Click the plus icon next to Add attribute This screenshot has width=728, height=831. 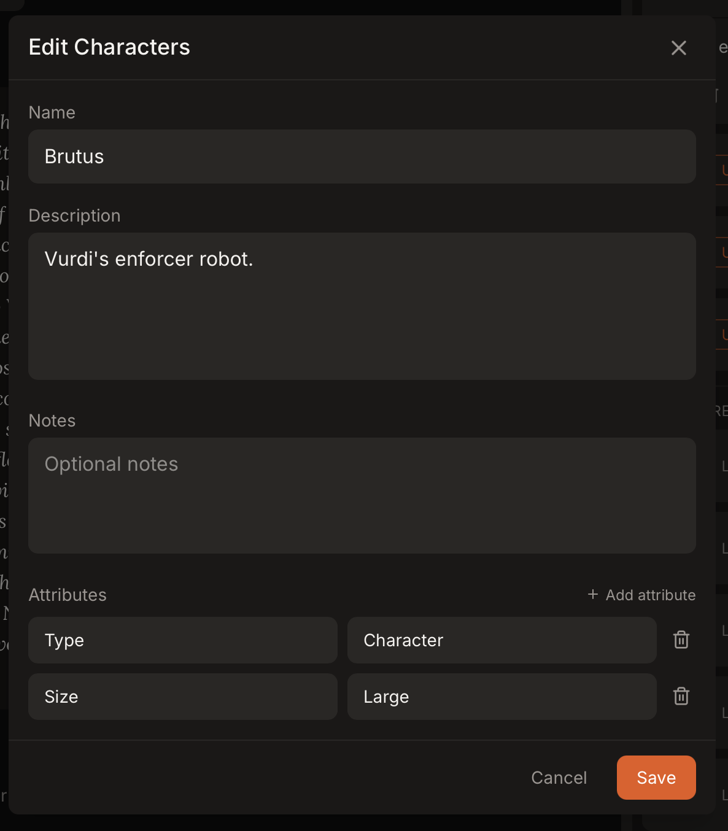tap(592, 595)
